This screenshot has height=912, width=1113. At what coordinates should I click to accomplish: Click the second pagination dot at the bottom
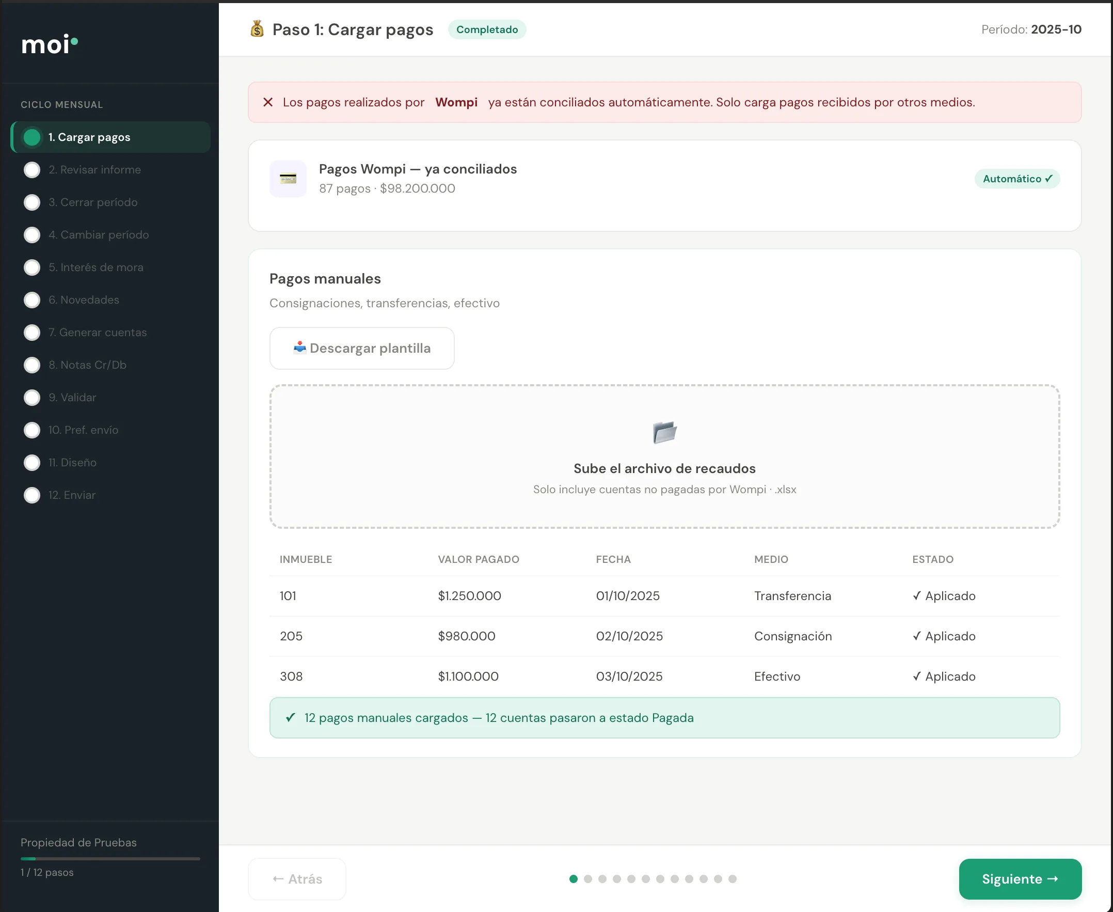[588, 879]
